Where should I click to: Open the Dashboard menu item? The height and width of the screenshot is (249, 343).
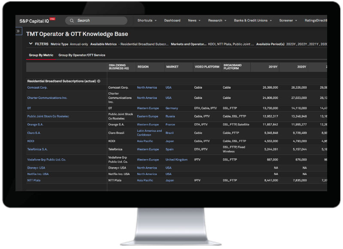pos(172,21)
